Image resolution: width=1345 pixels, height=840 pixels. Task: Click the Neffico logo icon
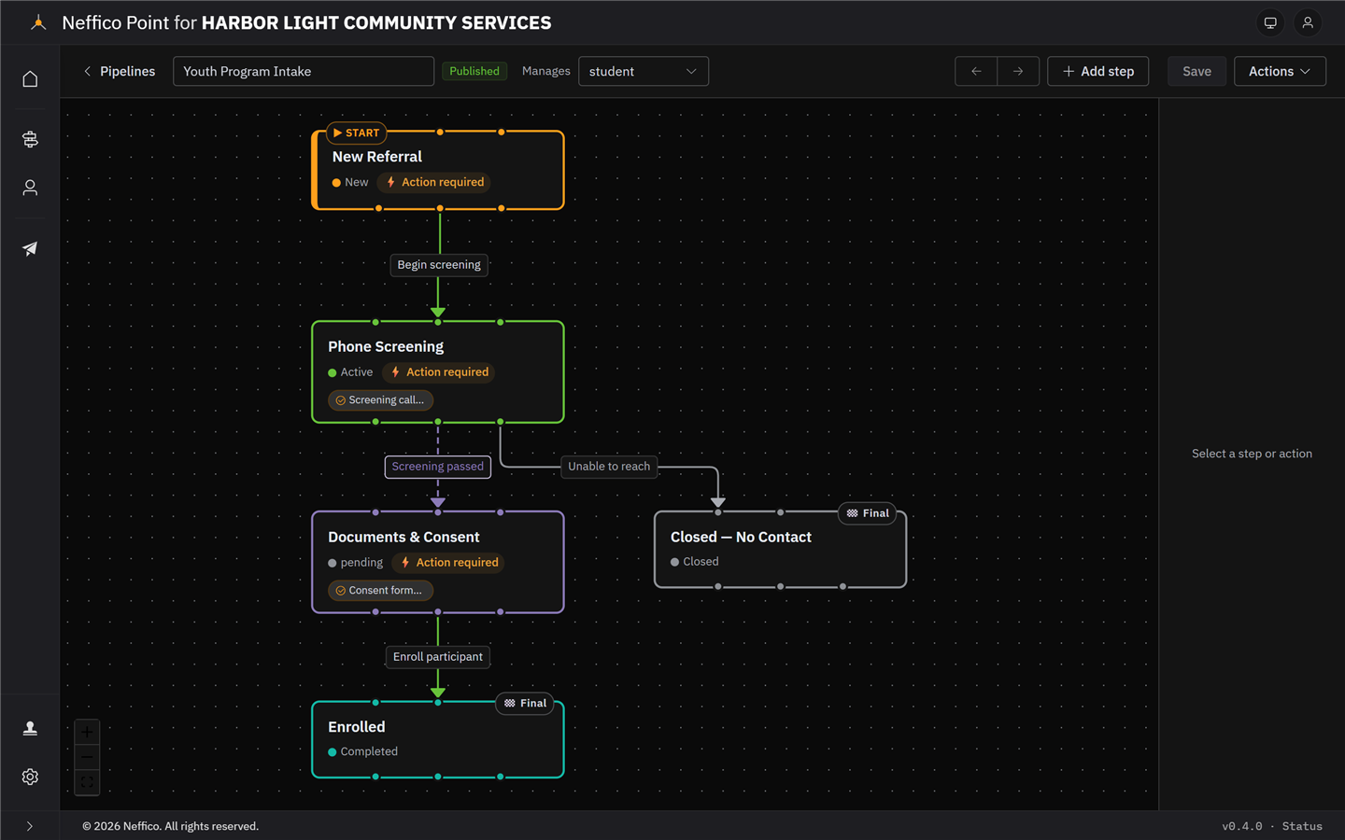point(38,22)
